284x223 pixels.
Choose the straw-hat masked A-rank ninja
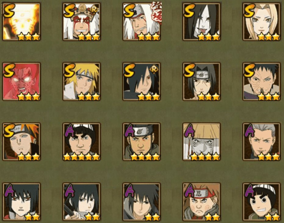click(x=202, y=142)
